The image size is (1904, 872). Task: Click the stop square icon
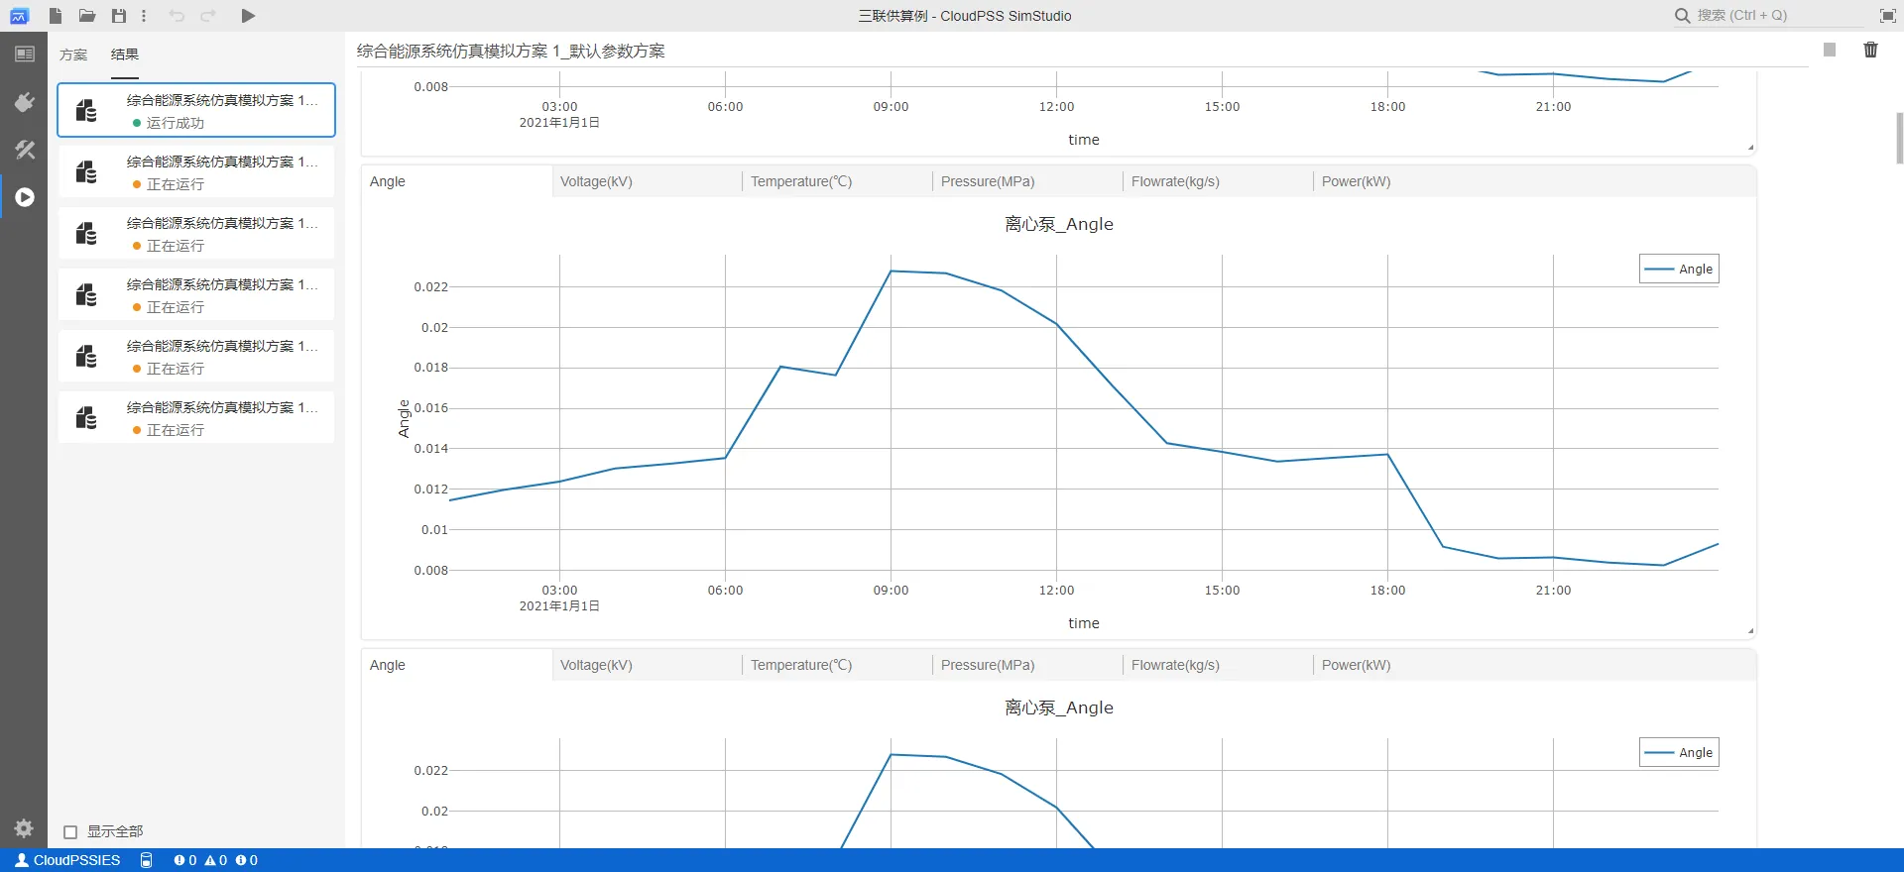[1830, 50]
